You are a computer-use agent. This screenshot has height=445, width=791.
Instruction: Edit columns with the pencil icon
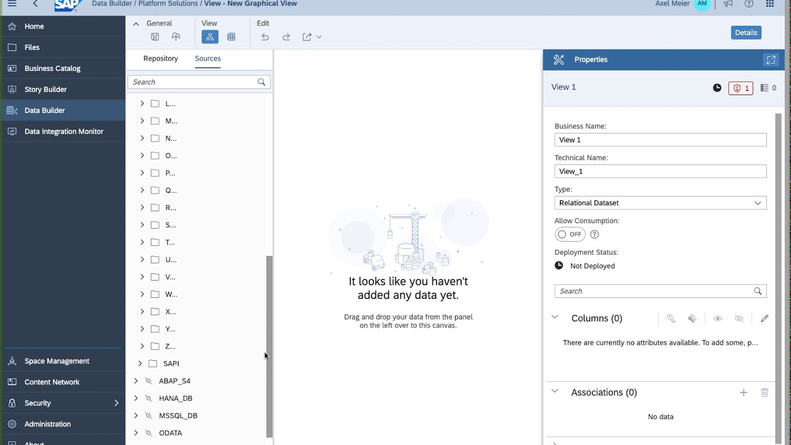764,318
